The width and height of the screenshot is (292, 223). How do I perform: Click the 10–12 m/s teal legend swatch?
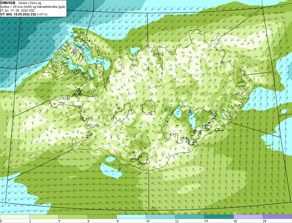(161, 217)
